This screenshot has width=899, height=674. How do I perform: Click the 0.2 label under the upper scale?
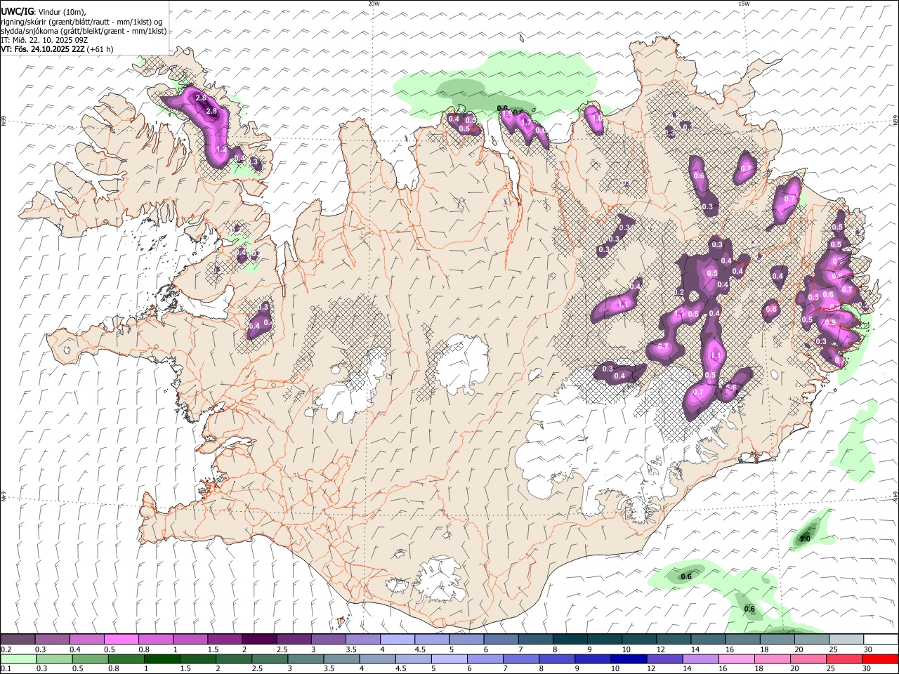6,649
